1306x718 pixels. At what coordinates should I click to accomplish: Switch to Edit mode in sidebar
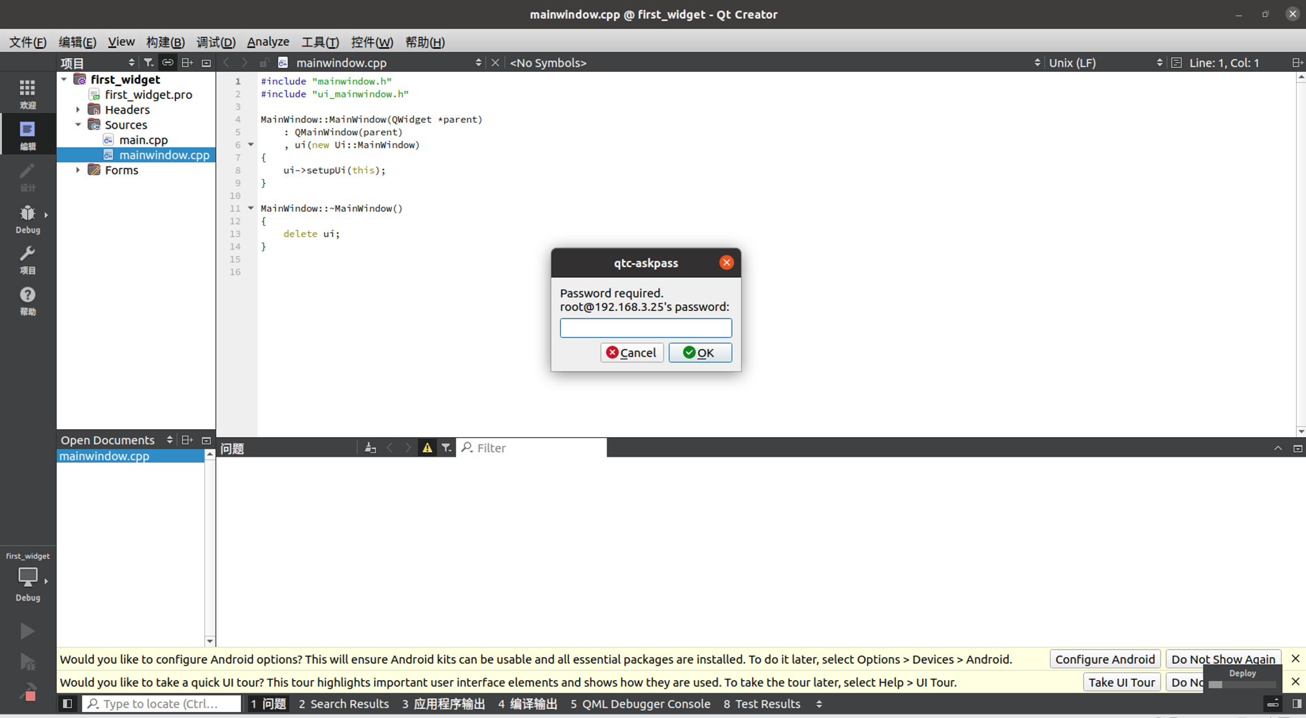(x=27, y=135)
